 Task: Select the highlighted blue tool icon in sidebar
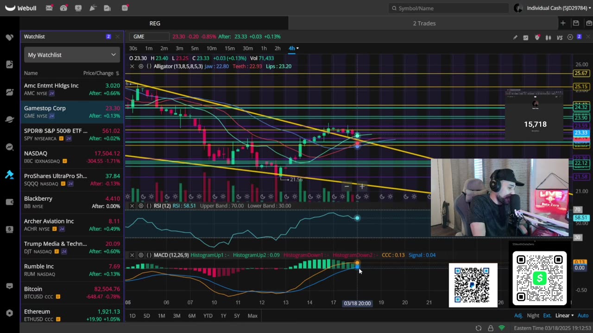coord(10,175)
